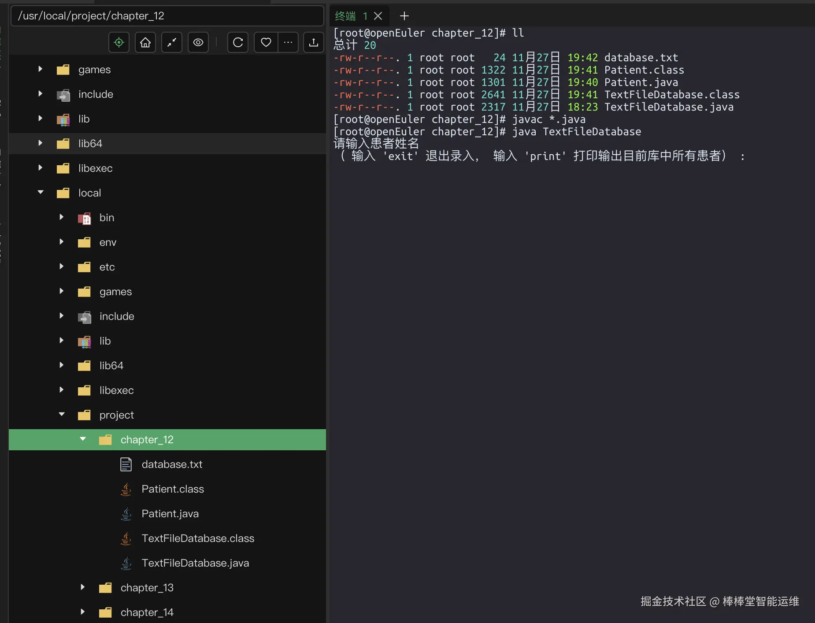Open database.txt in the file tree
Image resolution: width=815 pixels, height=623 pixels.
tap(172, 464)
